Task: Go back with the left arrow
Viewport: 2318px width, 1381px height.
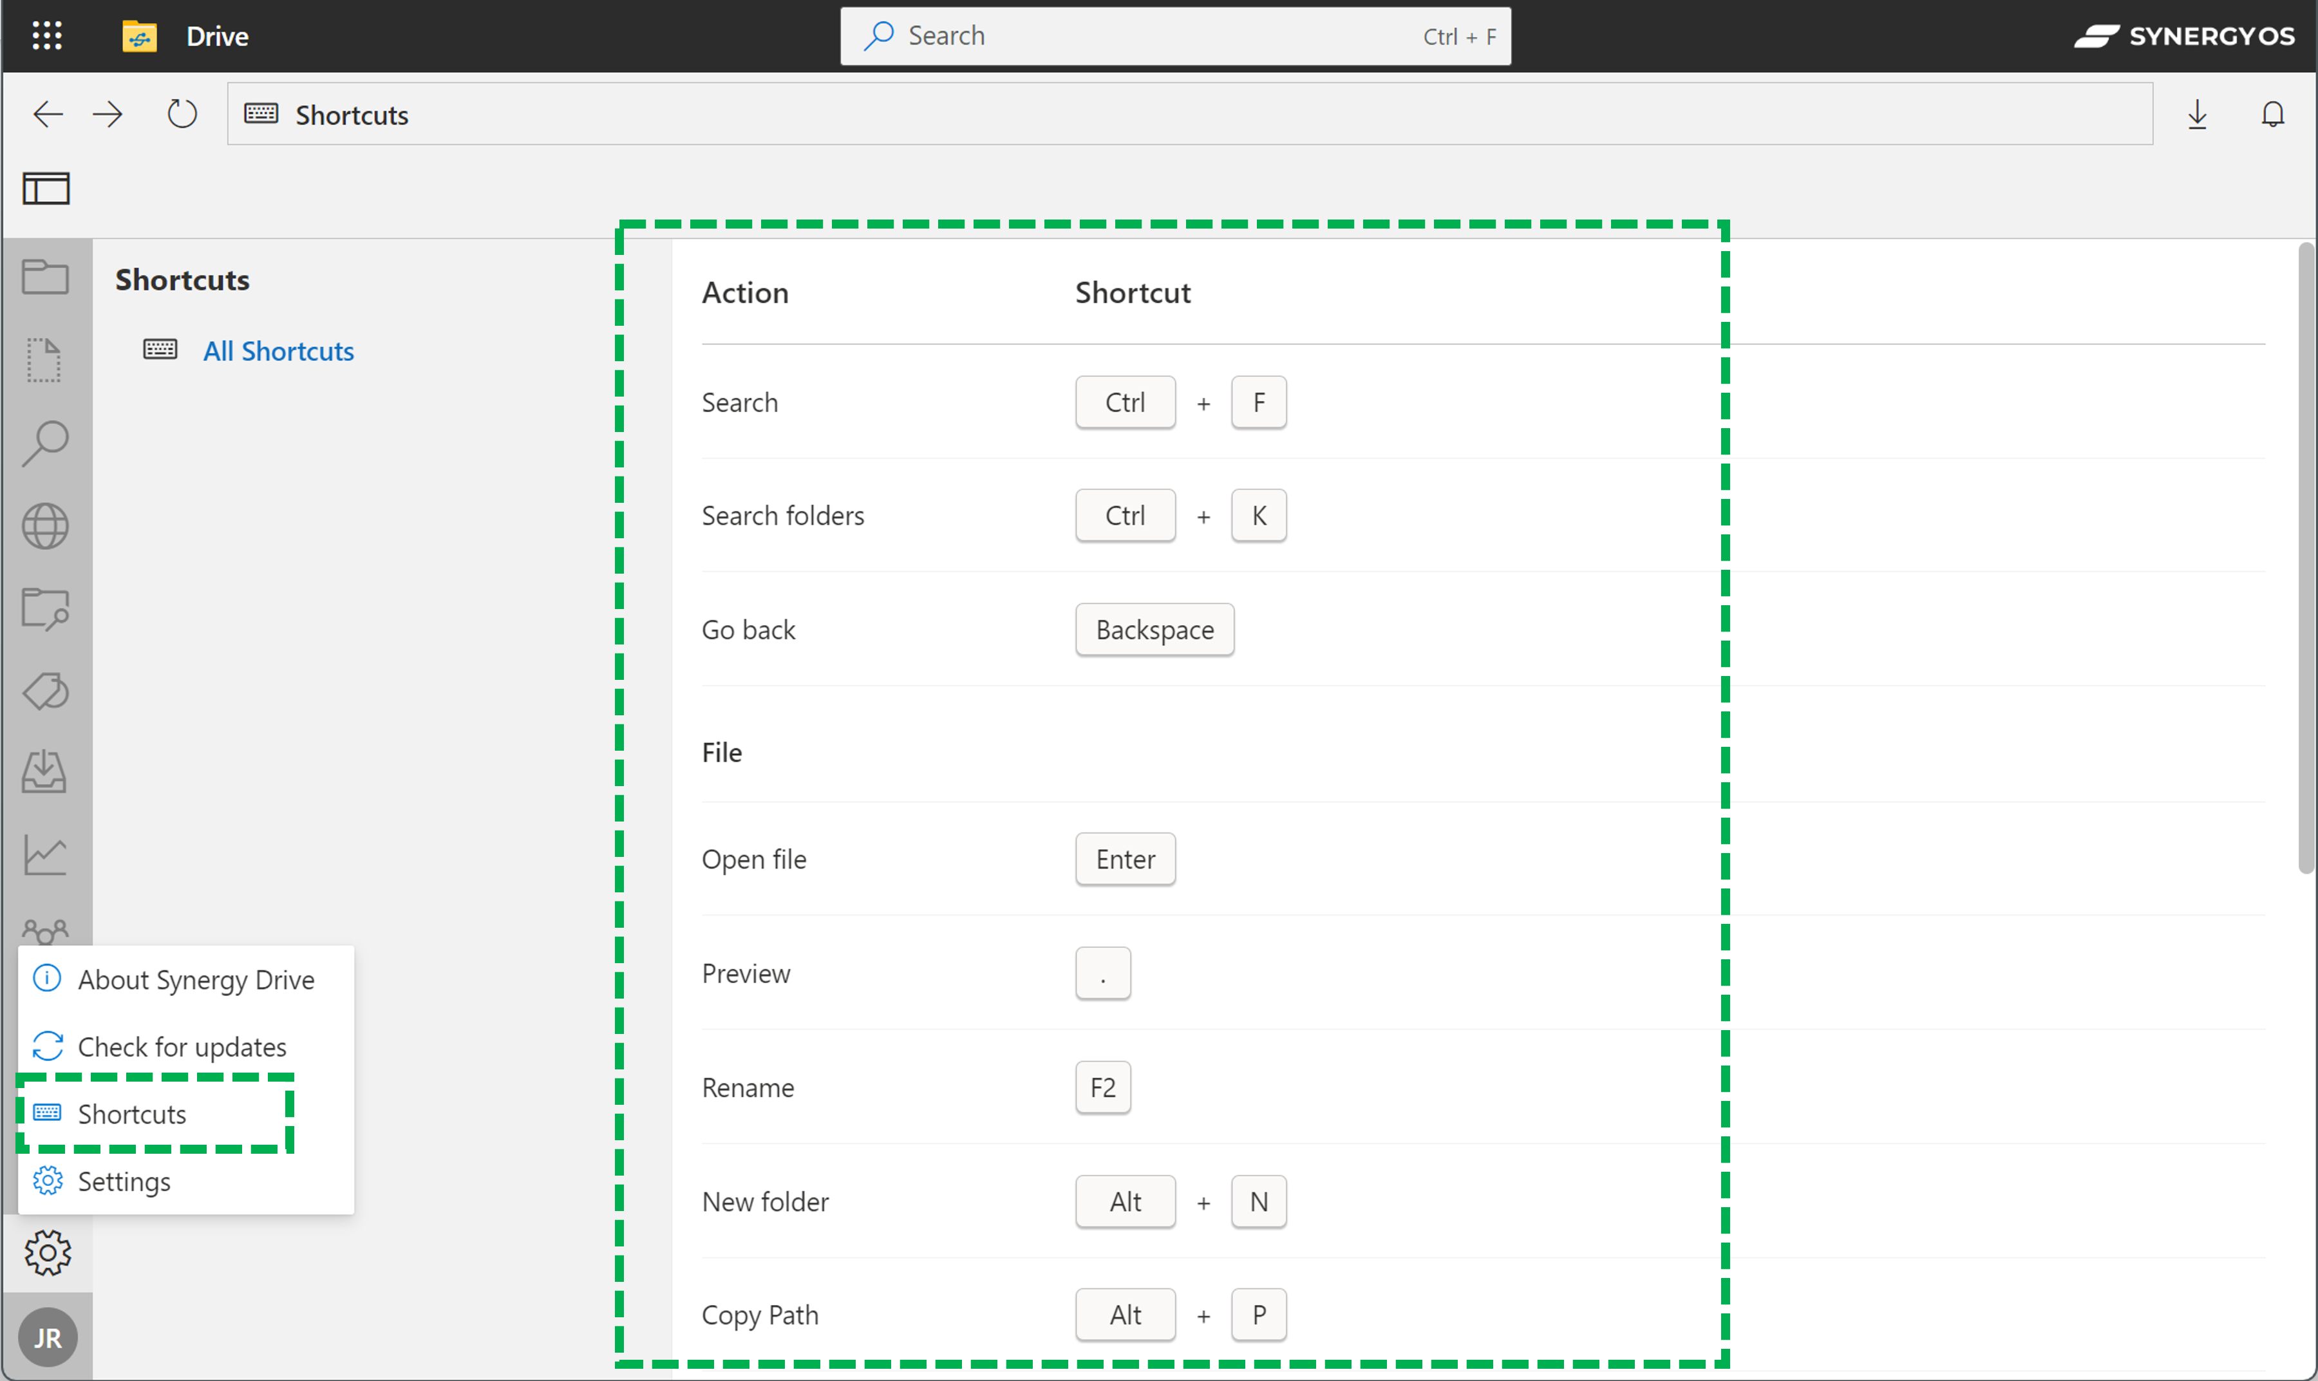Action: [x=48, y=115]
